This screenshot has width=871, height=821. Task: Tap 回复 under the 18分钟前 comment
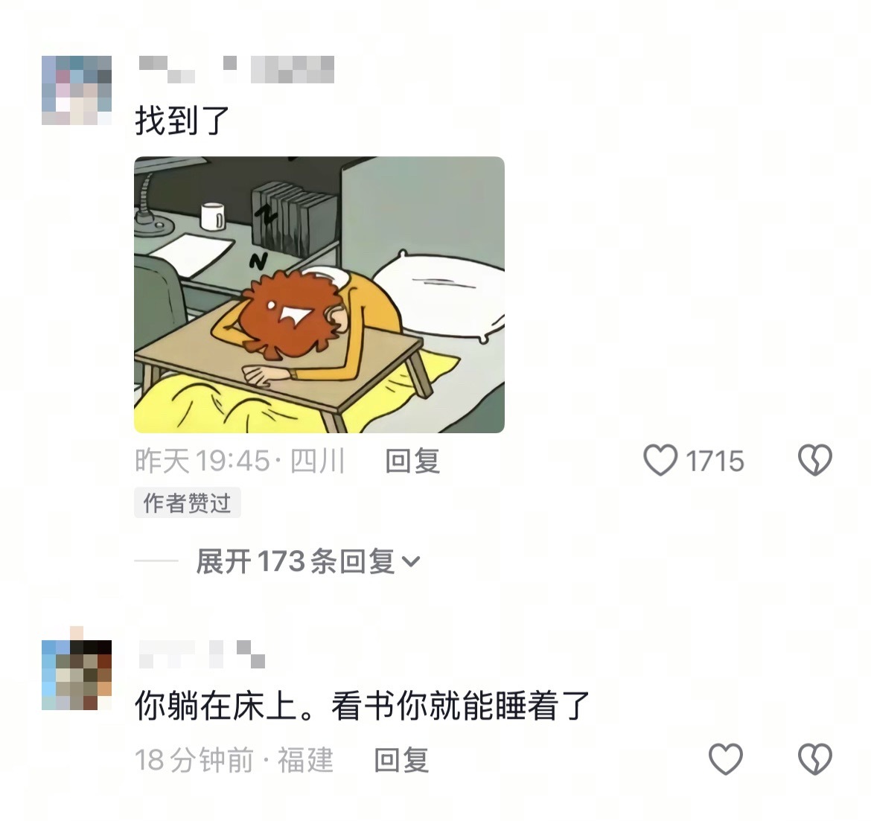401,760
